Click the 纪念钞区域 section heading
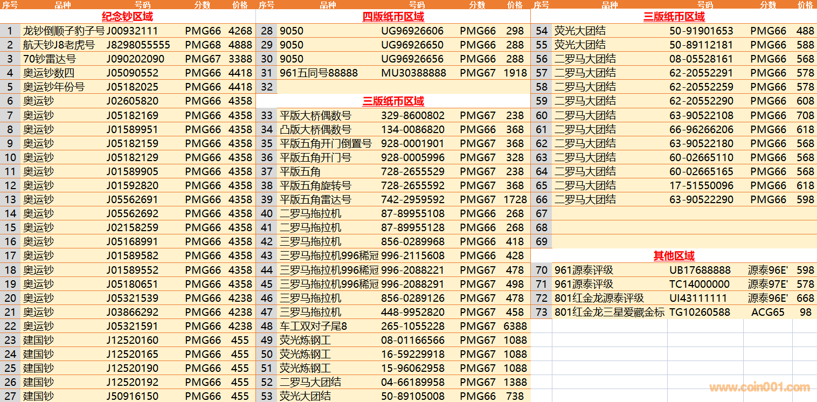817x402 pixels. tap(127, 17)
